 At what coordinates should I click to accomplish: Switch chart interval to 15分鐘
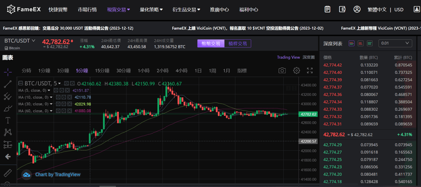point(102,70)
